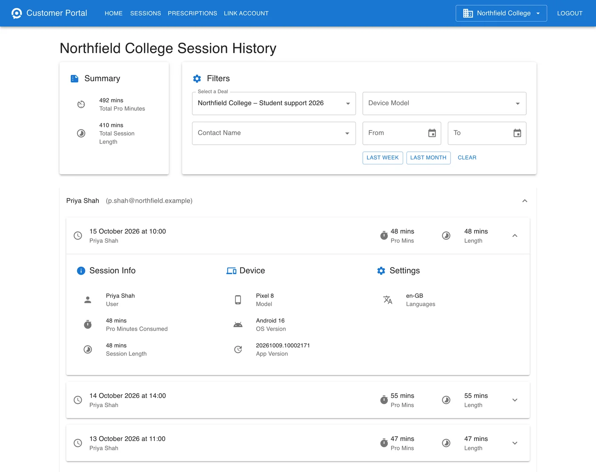Open the Select a Deal dropdown
The height and width of the screenshot is (472, 596).
tap(274, 104)
